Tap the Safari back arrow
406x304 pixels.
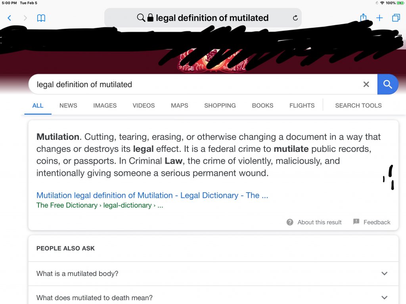point(10,18)
